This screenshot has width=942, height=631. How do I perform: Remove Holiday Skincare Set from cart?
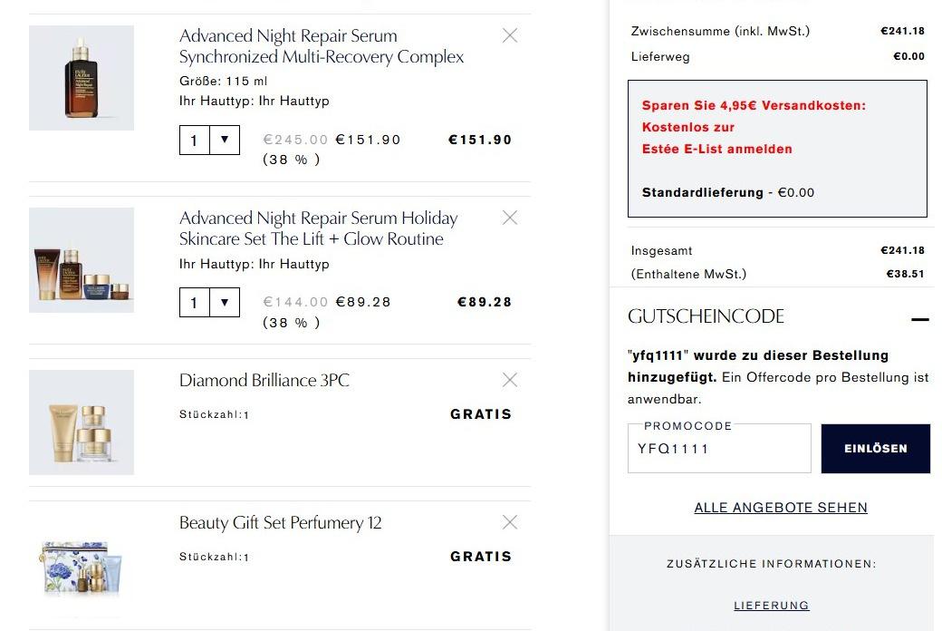(x=510, y=218)
